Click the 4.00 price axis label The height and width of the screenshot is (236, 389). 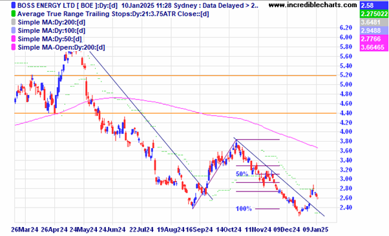[346, 131]
